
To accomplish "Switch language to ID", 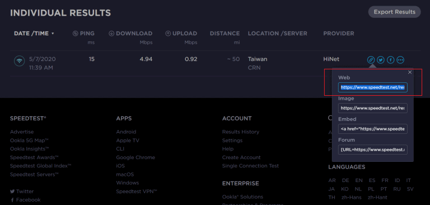I will click(397, 180).
